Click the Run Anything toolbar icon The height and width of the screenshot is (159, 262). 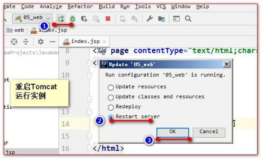(x=176, y=18)
